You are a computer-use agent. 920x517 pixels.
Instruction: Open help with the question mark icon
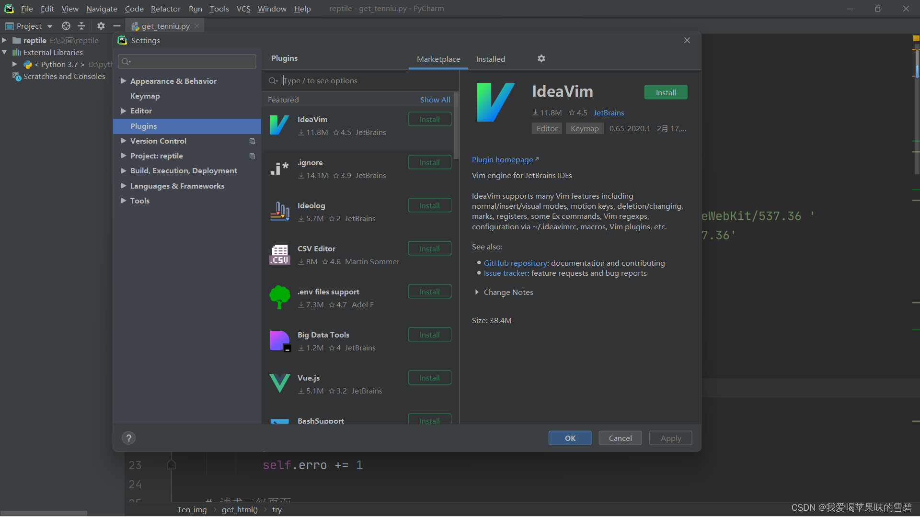[x=128, y=438]
